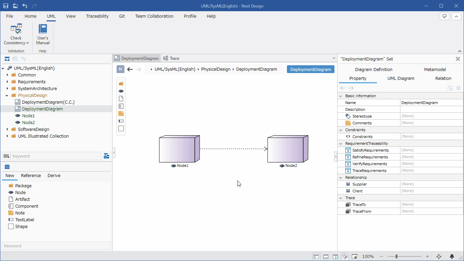Click the Name property value field
Viewport: 464px width, 261px height.
pos(431,103)
